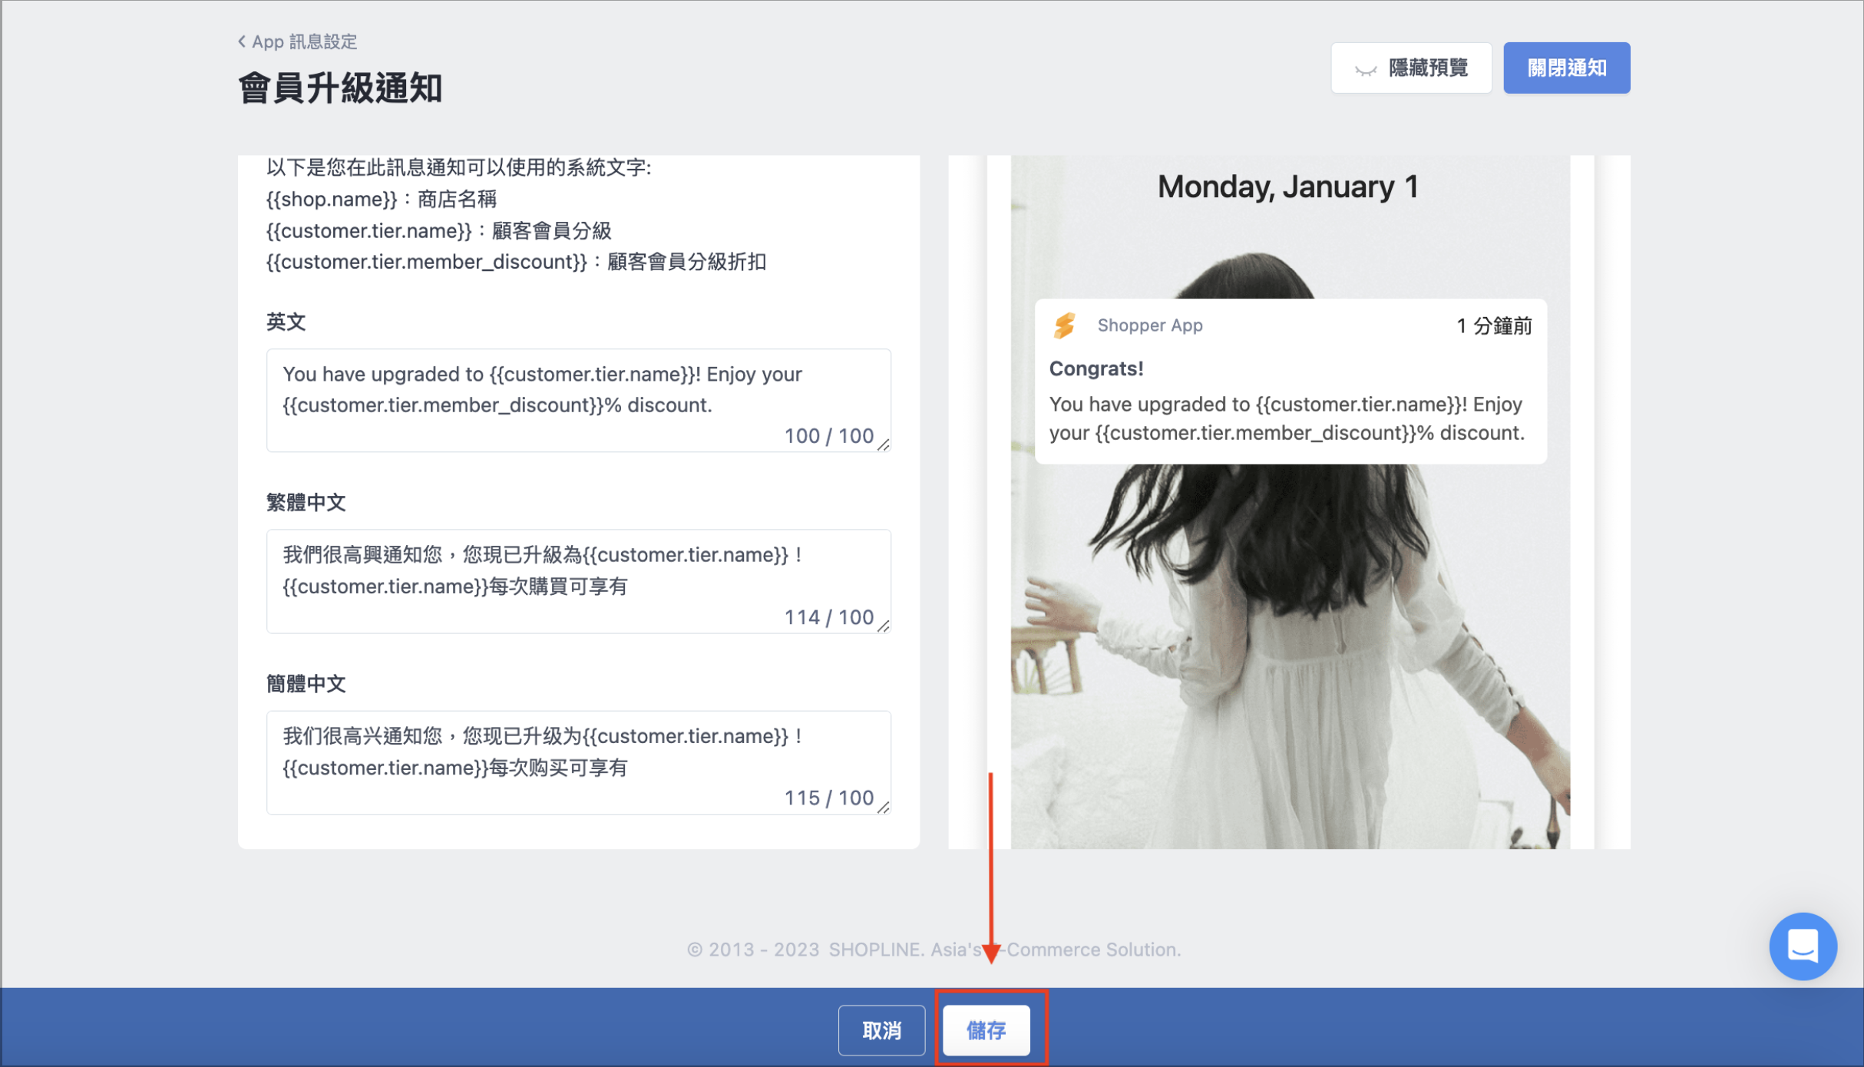Focus the 繁體中文 message text area
This screenshot has height=1067, width=1864.
coord(578,581)
